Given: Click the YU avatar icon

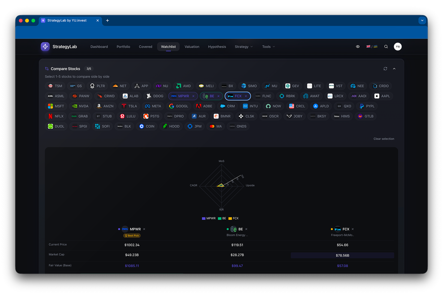Looking at the screenshot, I should click(398, 46).
